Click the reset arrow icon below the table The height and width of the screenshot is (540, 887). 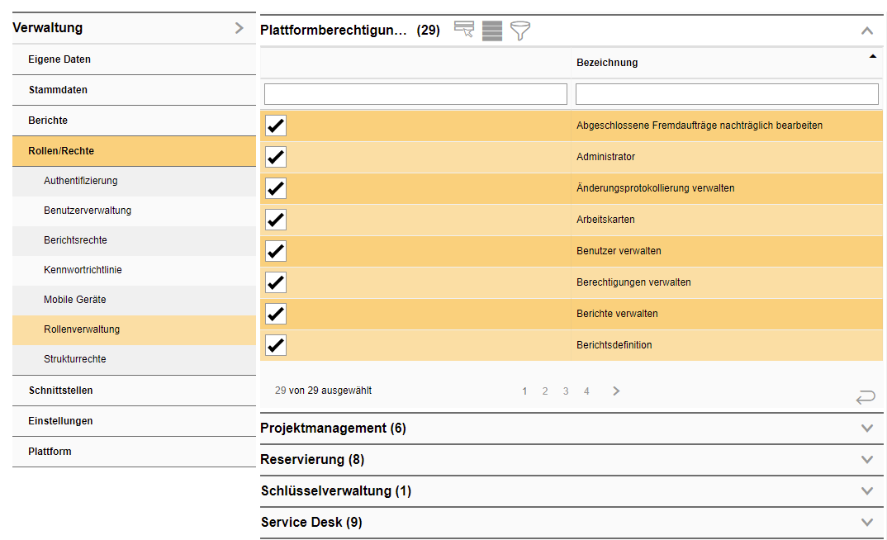(x=865, y=397)
